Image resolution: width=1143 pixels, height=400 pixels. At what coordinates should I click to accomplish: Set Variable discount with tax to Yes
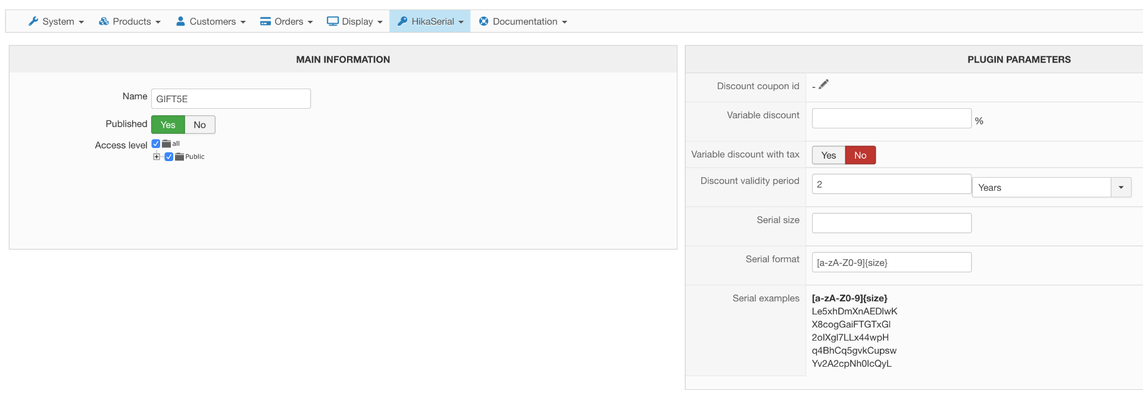pos(828,155)
